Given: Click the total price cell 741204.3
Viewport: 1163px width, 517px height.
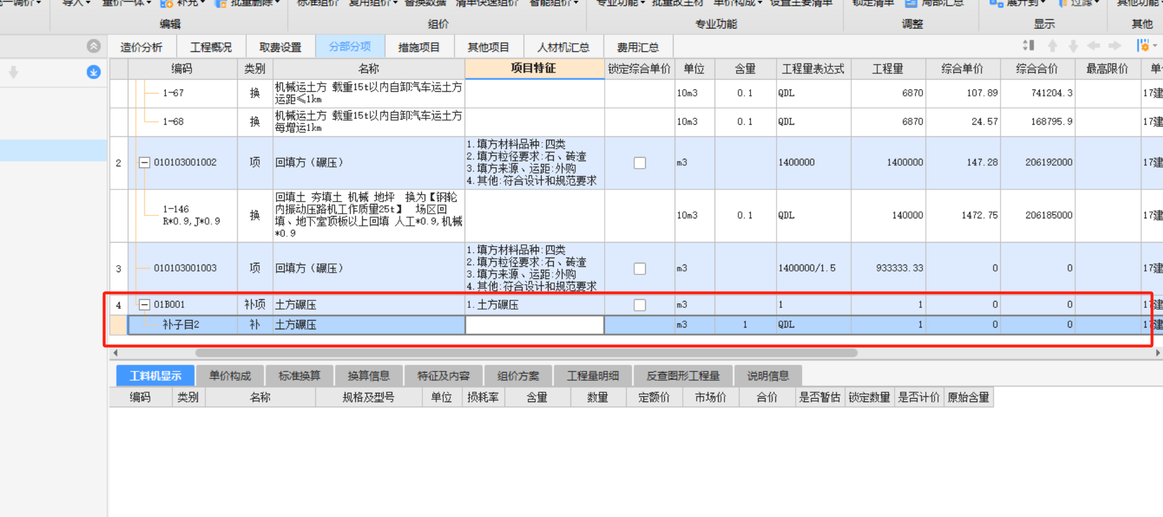Looking at the screenshot, I should click(x=1037, y=93).
